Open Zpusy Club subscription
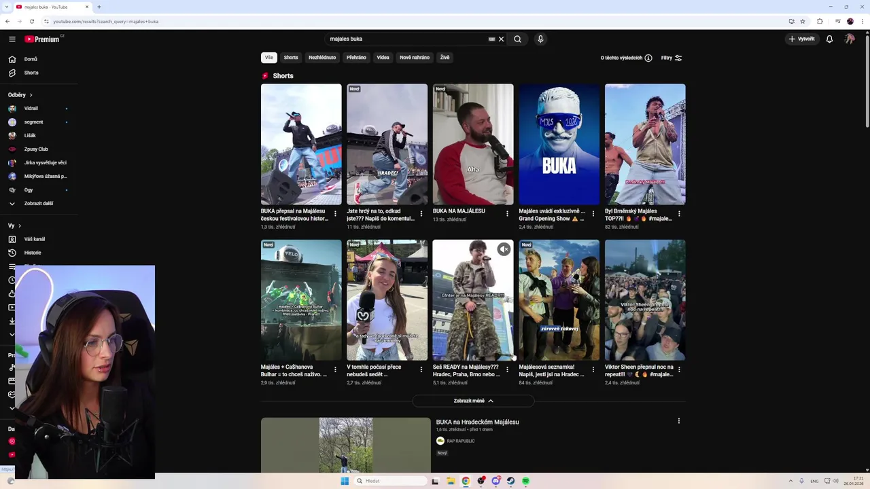This screenshot has height=489, width=870. click(x=36, y=149)
